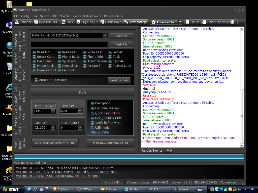Open MTK Android platform V1.04
Image resolution: width=258 pixels, height=193 pixels.
tap(55, 143)
